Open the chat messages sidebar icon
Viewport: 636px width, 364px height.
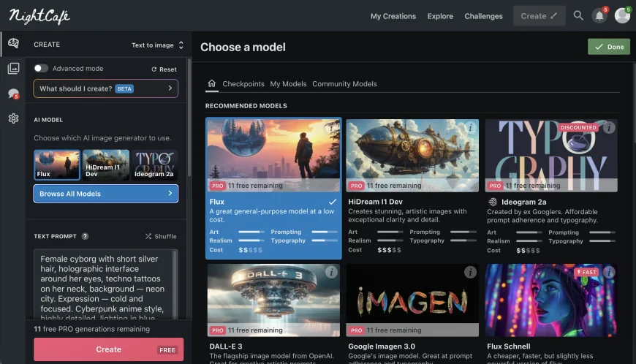tap(13, 94)
